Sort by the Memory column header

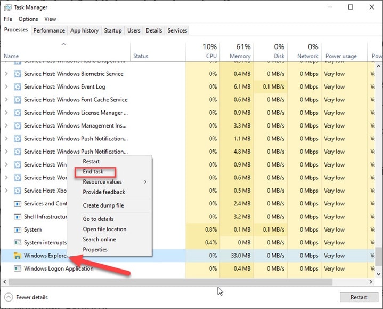[237, 52]
